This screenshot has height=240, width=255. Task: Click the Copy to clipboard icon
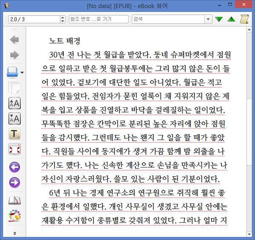tap(14, 88)
